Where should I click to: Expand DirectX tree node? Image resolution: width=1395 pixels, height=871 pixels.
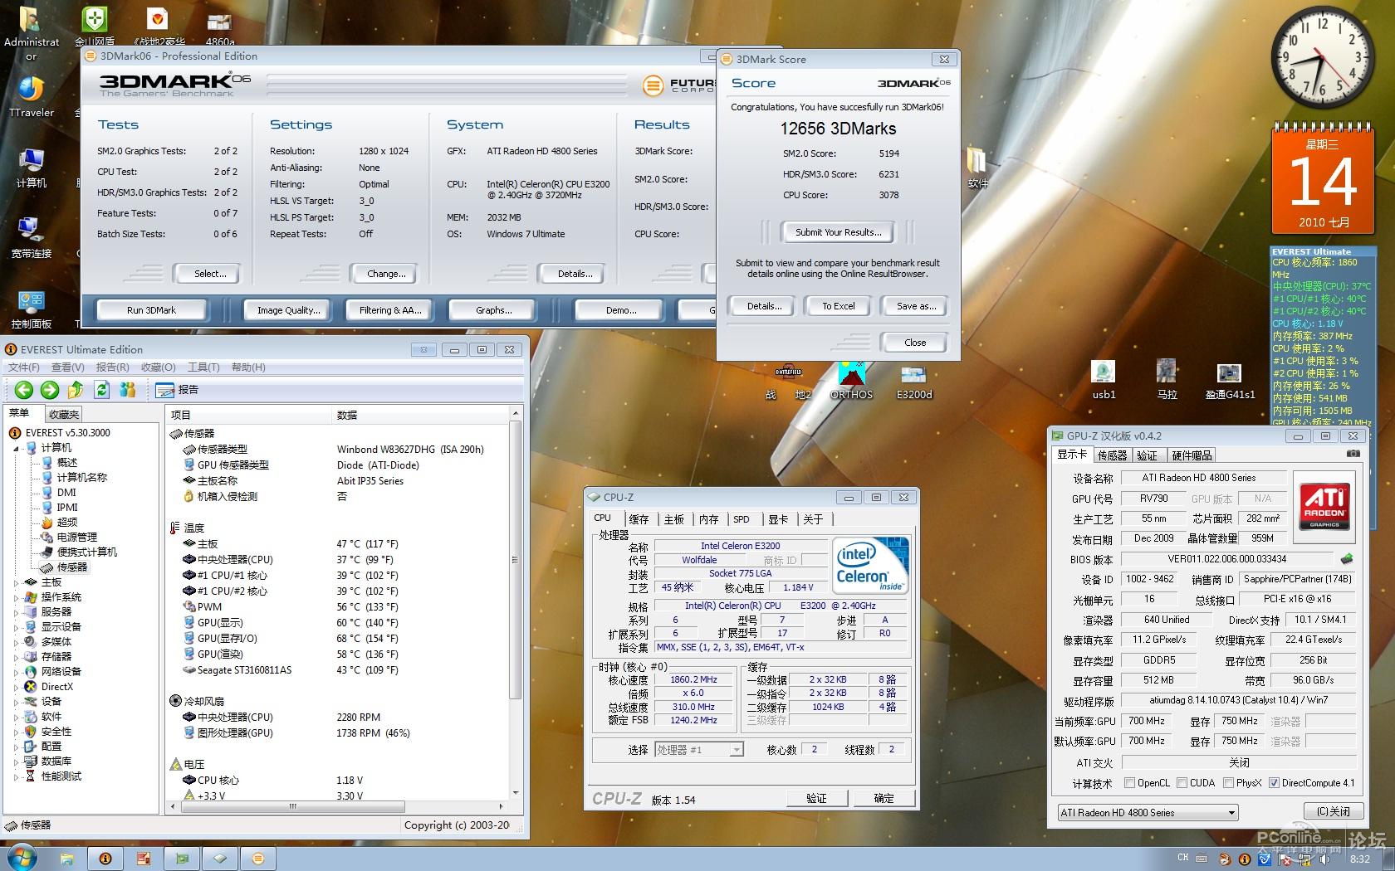tap(16, 687)
